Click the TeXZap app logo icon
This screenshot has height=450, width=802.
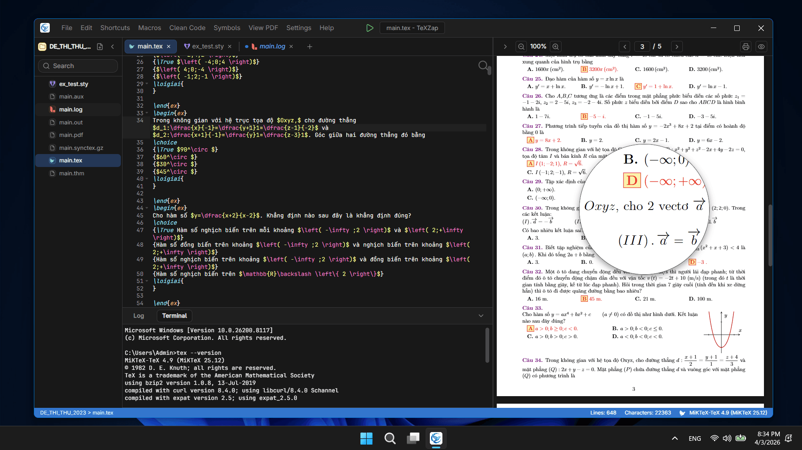tap(45, 28)
